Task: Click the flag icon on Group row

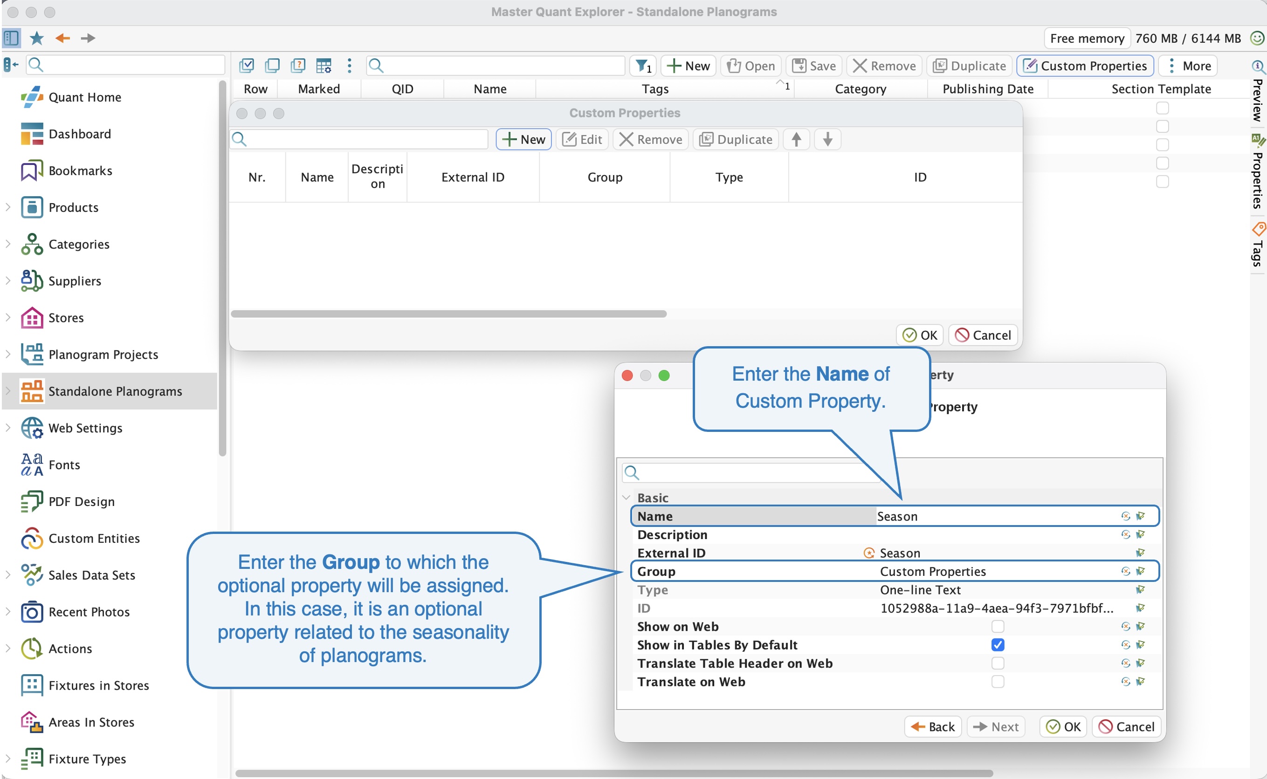Action: coord(1141,571)
